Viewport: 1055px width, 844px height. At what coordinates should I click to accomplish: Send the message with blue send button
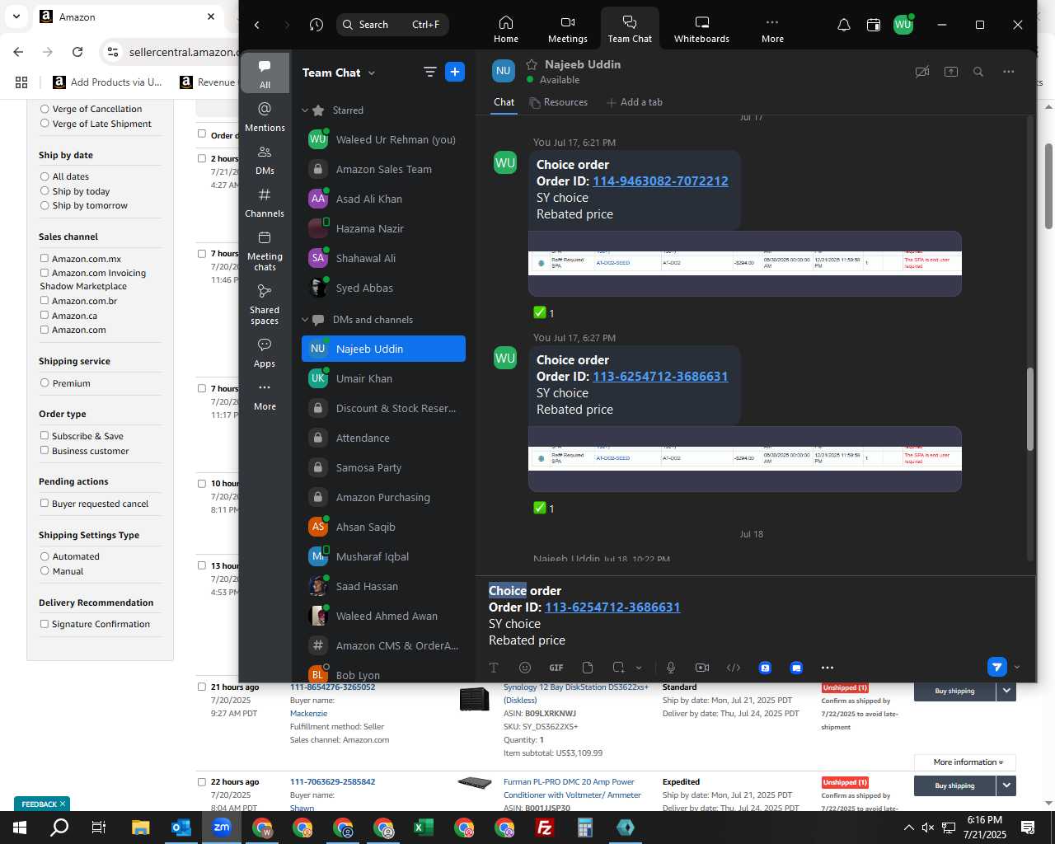(997, 667)
